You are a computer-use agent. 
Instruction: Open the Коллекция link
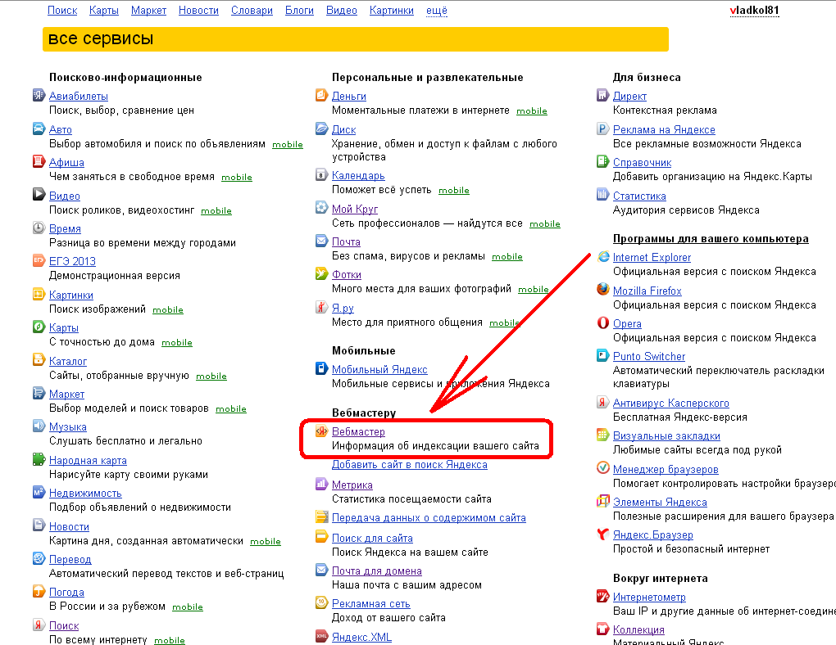[638, 629]
